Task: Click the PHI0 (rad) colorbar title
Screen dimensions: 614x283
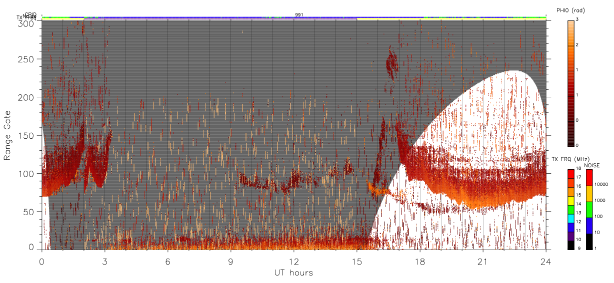Action: (x=570, y=10)
